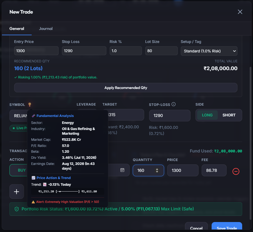Viewport: 253px width, 232px height.
Task: Click the high valuation alert warning icon
Action: 33,202
